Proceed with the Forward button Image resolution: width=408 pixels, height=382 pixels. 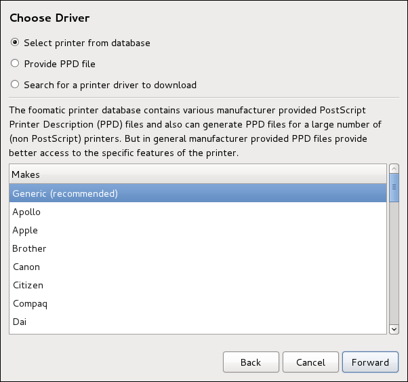(x=370, y=362)
